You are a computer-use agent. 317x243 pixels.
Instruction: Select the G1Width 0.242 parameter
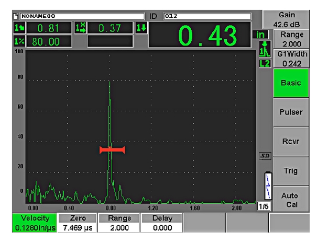291,59
